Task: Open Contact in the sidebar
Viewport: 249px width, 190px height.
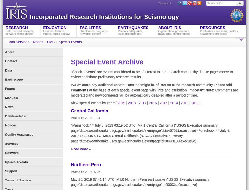Action: (33, 61)
